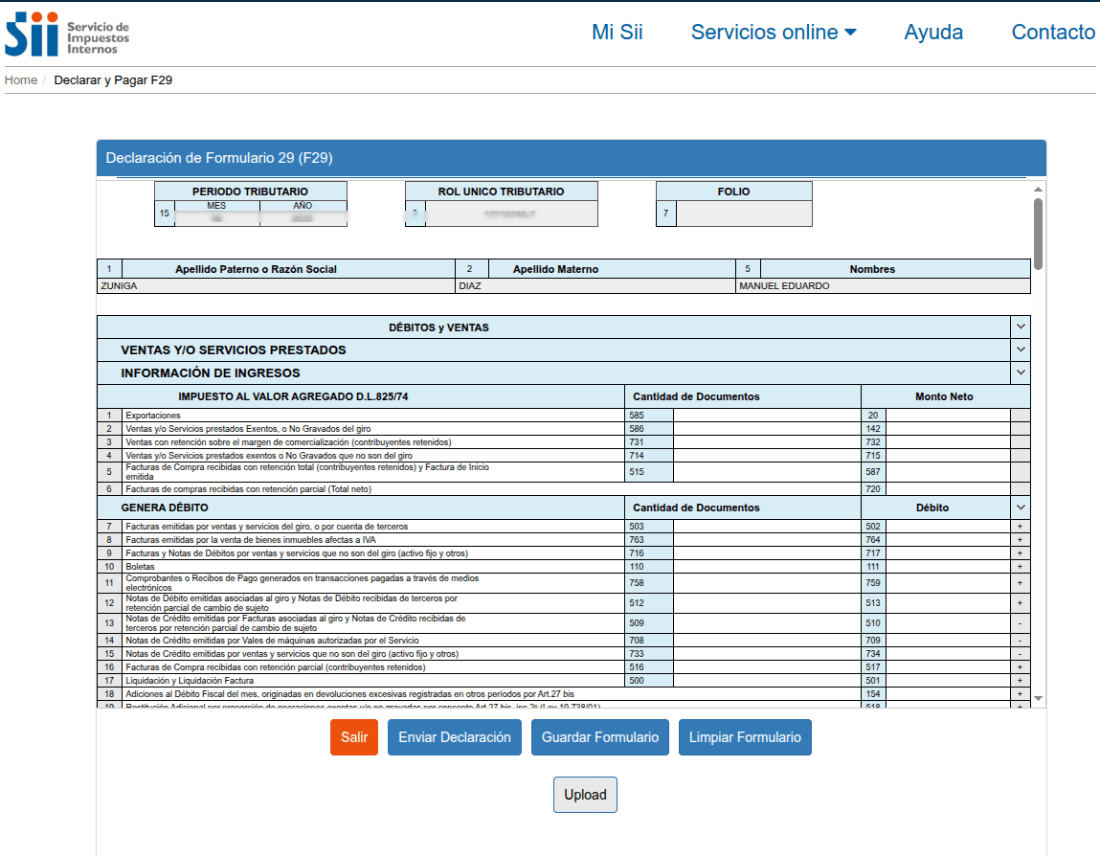Collapse INFORMACIÓN DE INGRESOS section
Screen dimensions: 1100x857
[1021, 372]
